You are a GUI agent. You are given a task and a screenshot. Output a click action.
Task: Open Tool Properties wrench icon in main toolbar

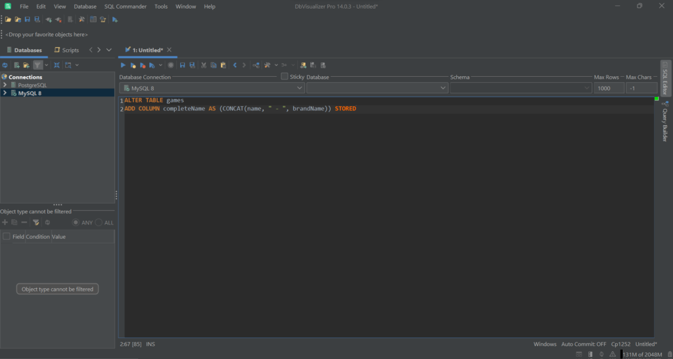point(81,20)
